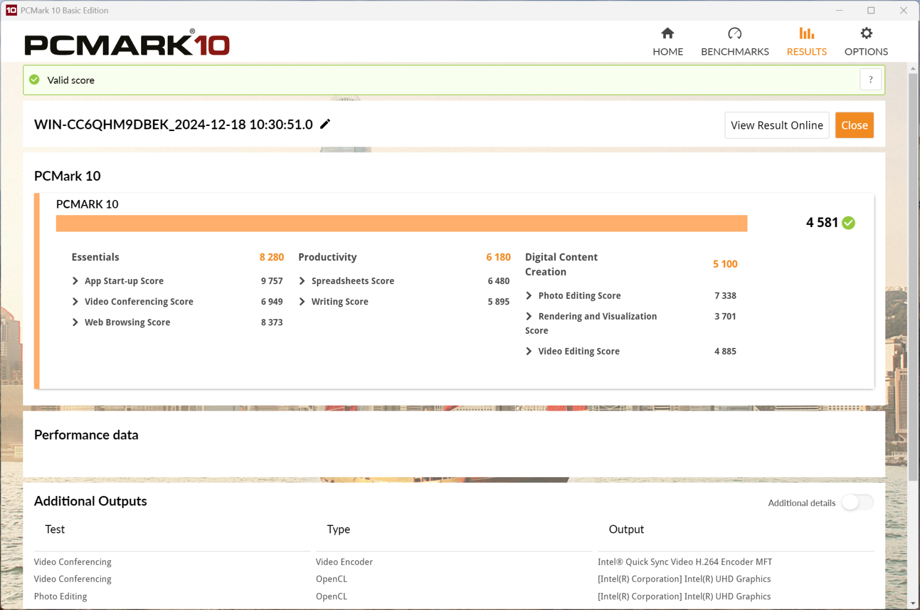The width and height of the screenshot is (920, 610).
Task: Click the Digital Content Creation heading
Action: 561,264
